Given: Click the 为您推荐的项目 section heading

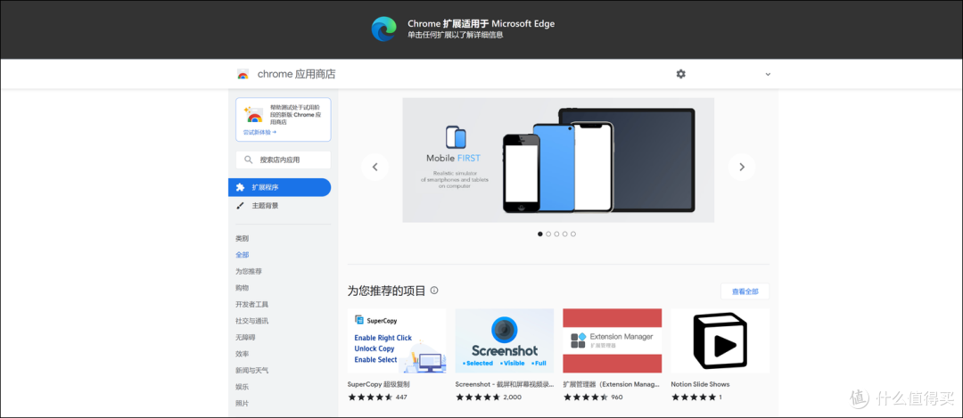Looking at the screenshot, I should point(386,291).
